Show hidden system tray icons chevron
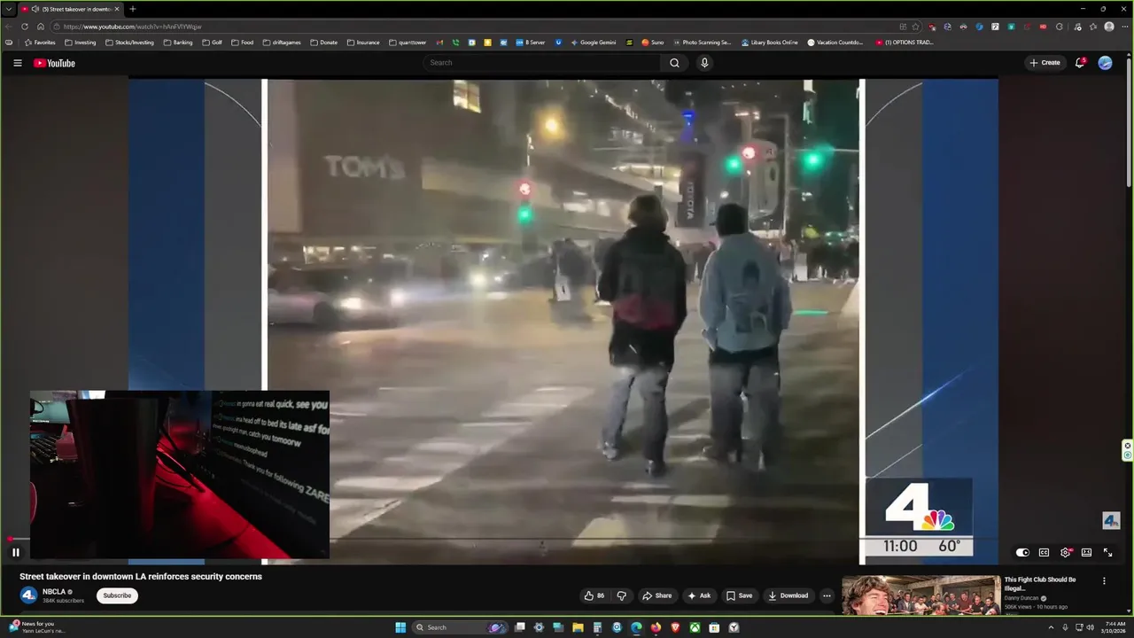1134x638 pixels. [1051, 627]
